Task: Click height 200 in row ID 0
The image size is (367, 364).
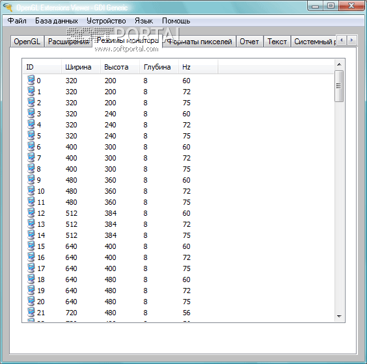Action: click(x=110, y=81)
